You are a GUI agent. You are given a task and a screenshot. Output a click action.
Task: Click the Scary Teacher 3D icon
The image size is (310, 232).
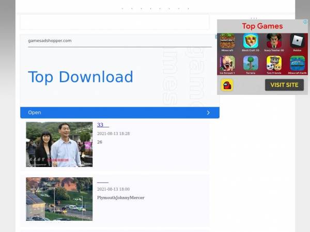(x=274, y=41)
